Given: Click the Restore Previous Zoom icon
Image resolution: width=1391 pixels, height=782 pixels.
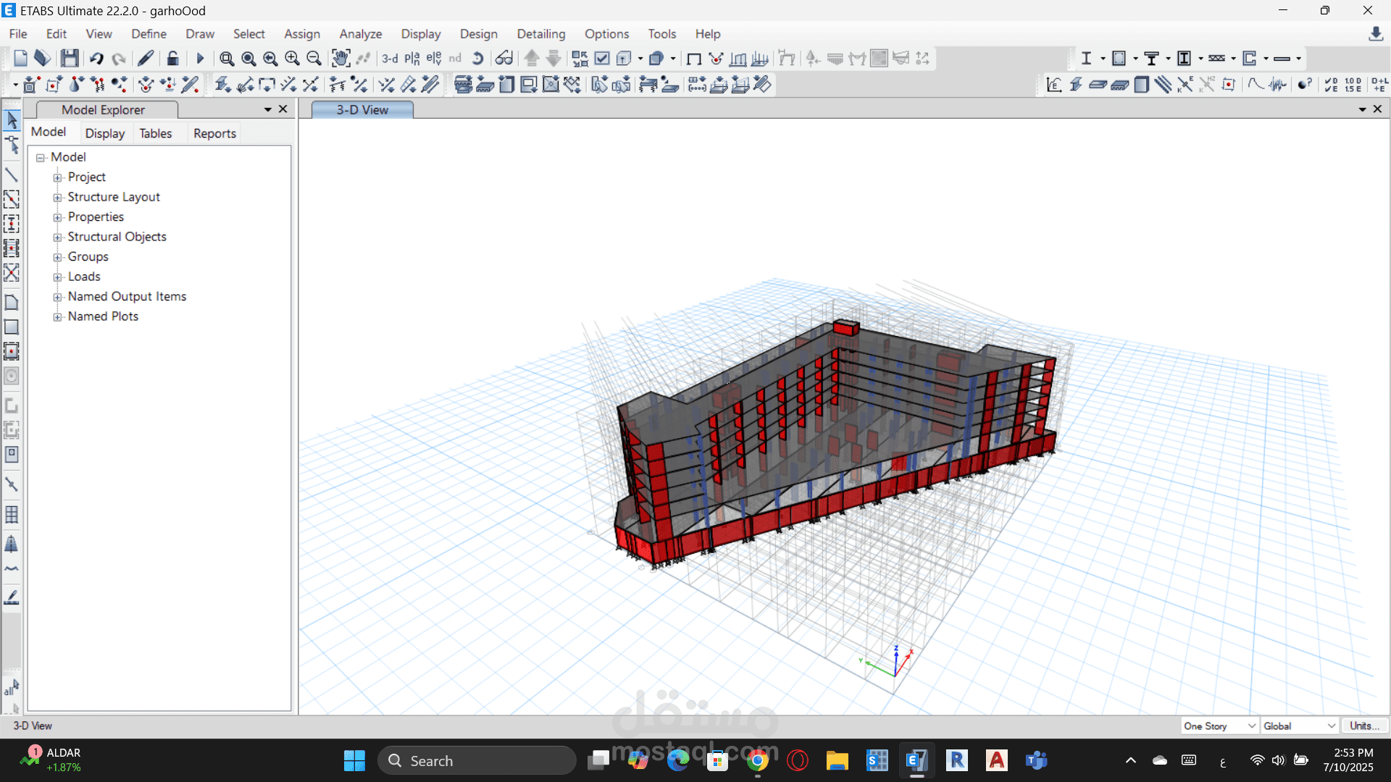Looking at the screenshot, I should [x=270, y=59].
